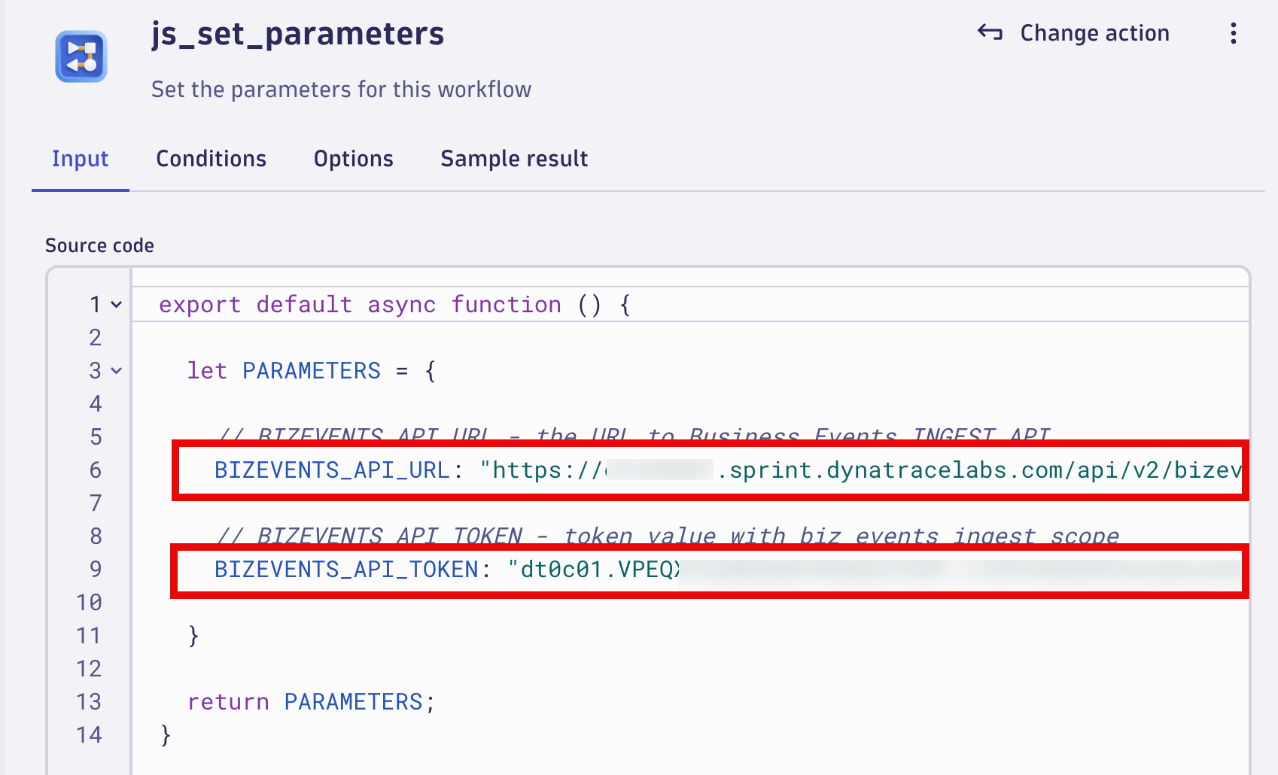Collapse the PARAMETERS block fold at line 3

(x=117, y=371)
